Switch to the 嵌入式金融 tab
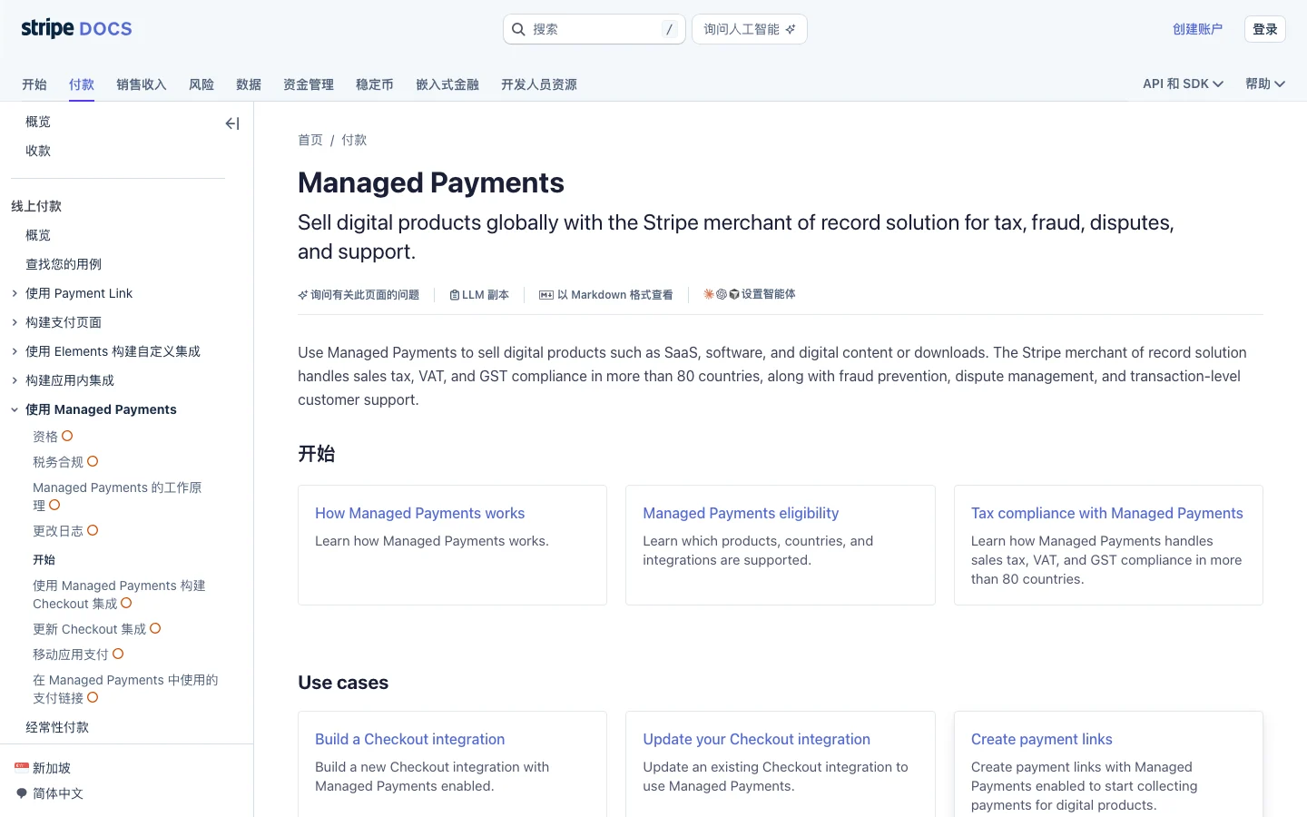1307x817 pixels. pyautogui.click(x=447, y=84)
